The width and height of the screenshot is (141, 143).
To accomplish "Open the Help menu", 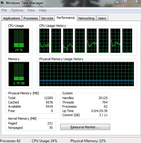I will click(x=43, y=10).
